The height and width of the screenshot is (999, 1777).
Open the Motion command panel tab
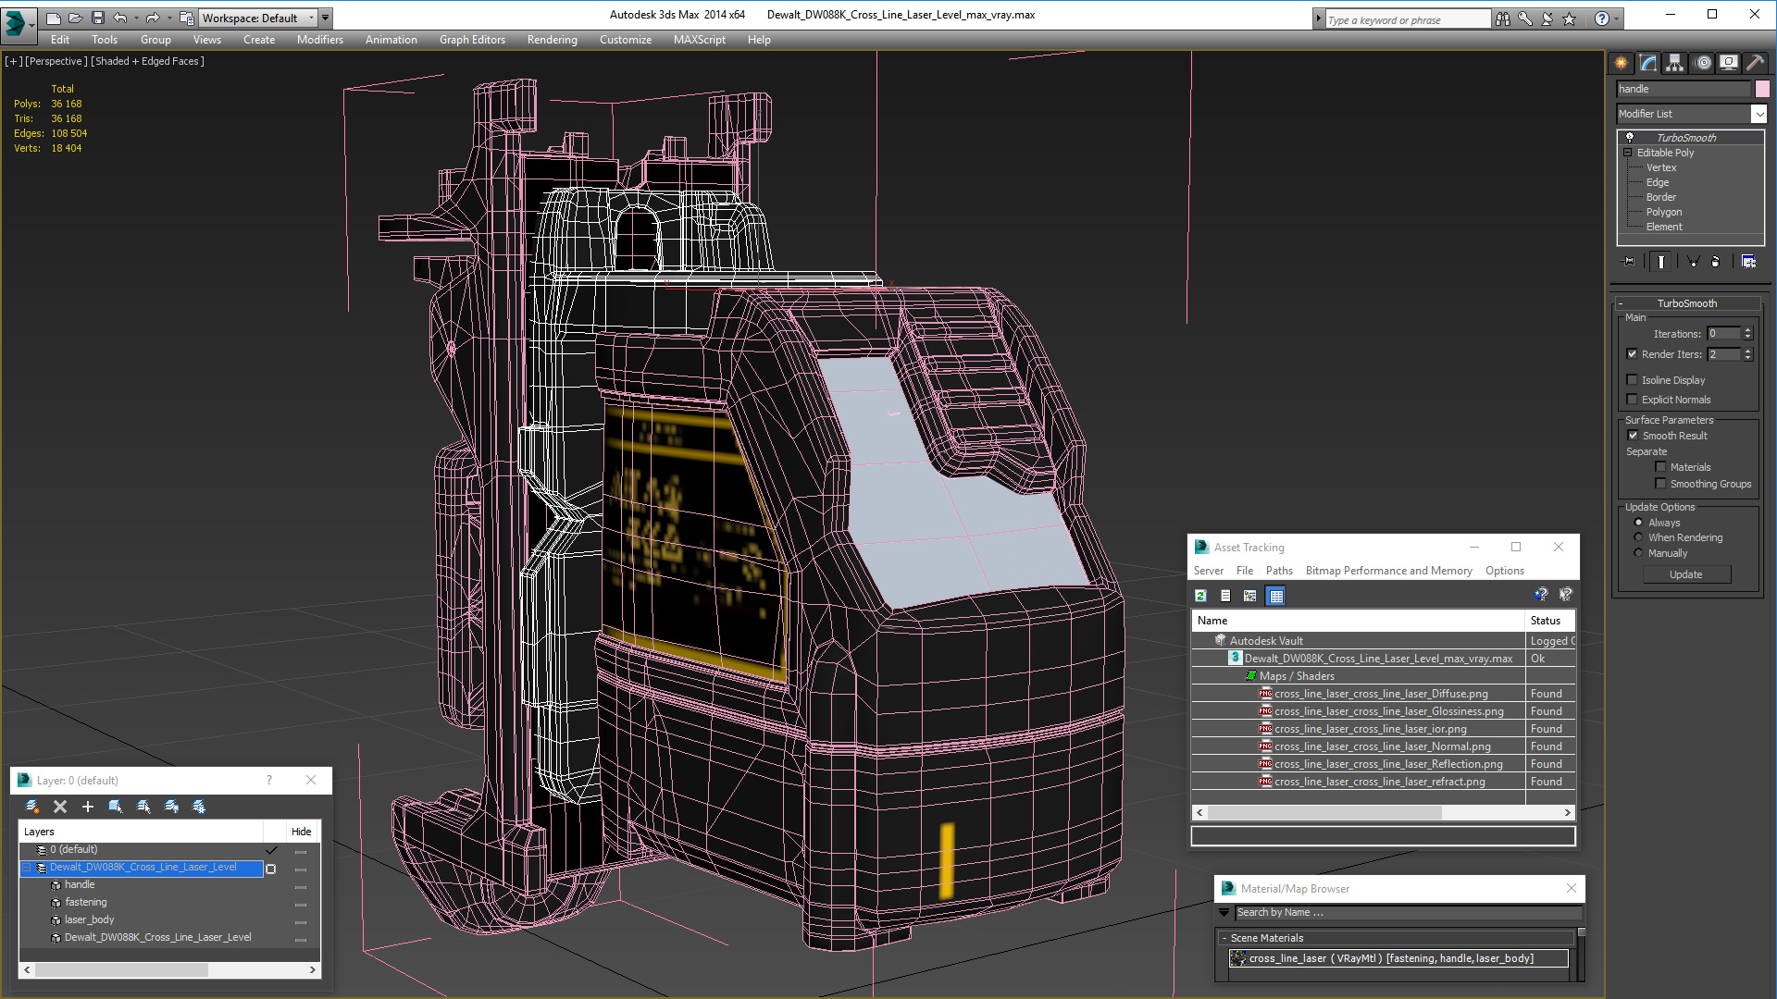click(x=1703, y=63)
